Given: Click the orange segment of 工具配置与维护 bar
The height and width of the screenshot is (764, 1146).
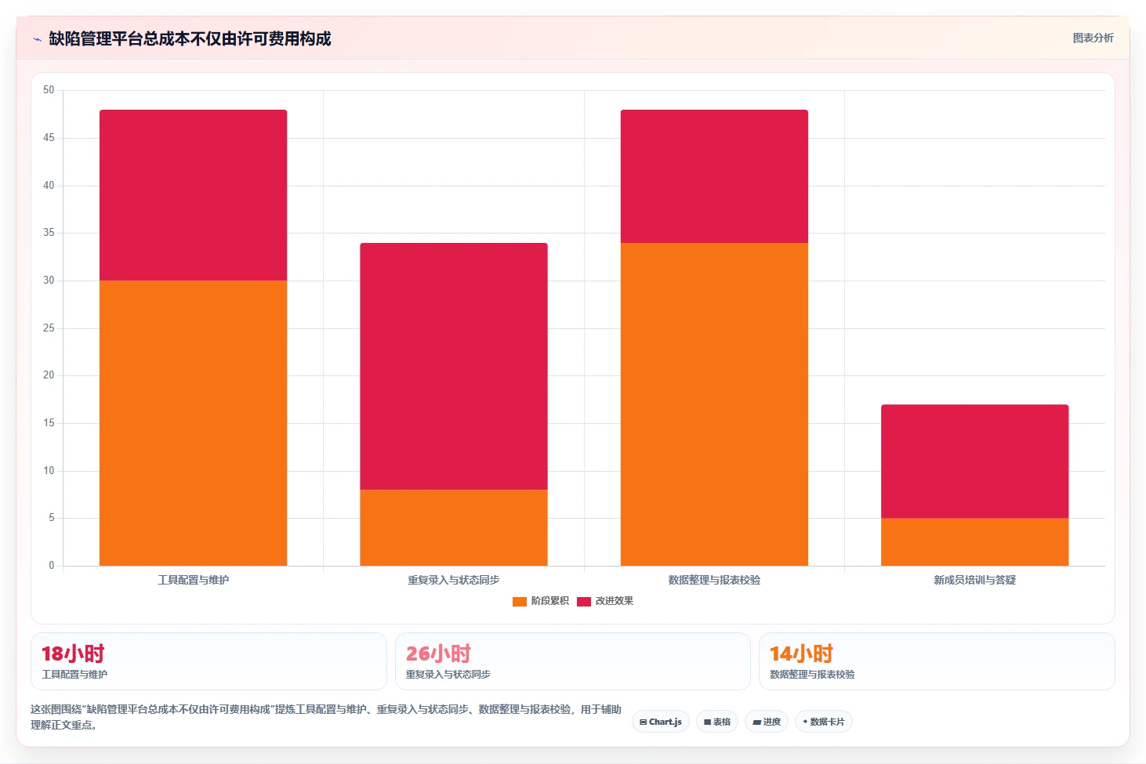Looking at the screenshot, I should (x=193, y=423).
